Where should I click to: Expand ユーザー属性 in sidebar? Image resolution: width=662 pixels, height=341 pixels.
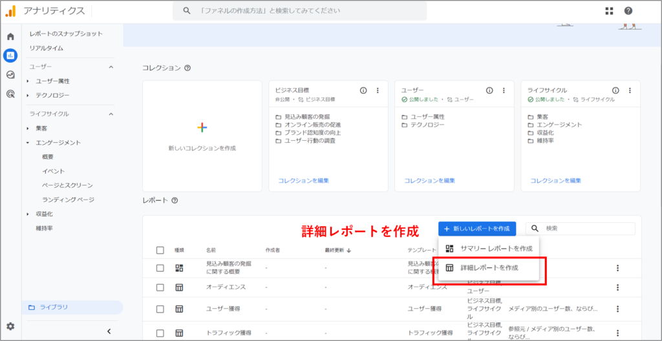coord(28,81)
